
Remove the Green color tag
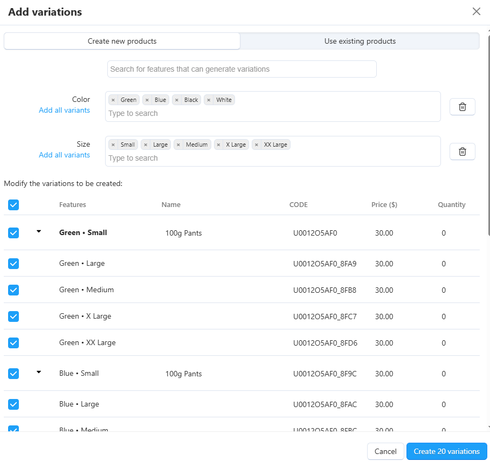tap(113, 100)
